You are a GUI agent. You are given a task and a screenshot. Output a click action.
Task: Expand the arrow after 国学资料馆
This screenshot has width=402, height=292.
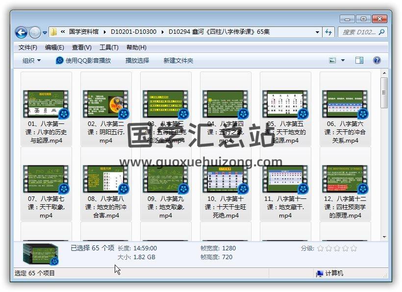click(104, 32)
